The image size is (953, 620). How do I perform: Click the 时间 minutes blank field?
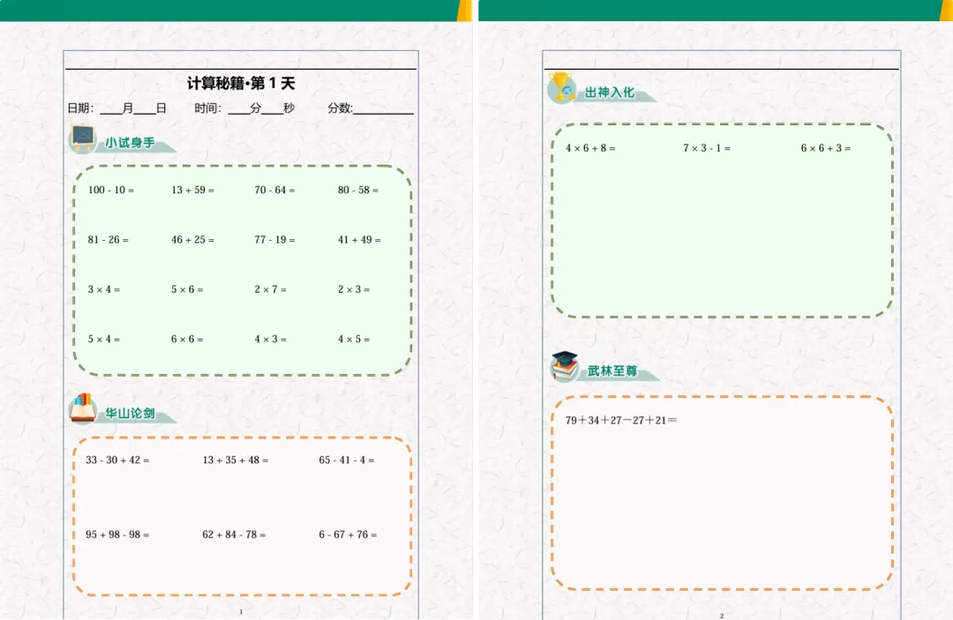coord(238,108)
